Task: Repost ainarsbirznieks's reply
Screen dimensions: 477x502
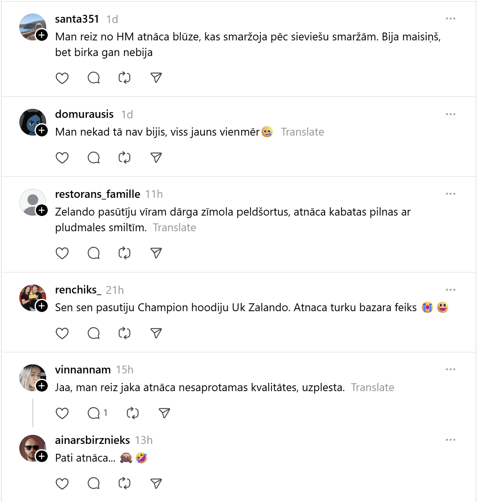Action: click(124, 483)
